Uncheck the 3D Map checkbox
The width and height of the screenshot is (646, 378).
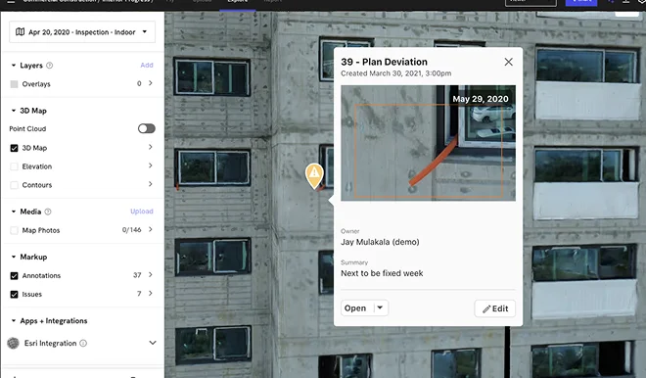pyautogui.click(x=14, y=148)
